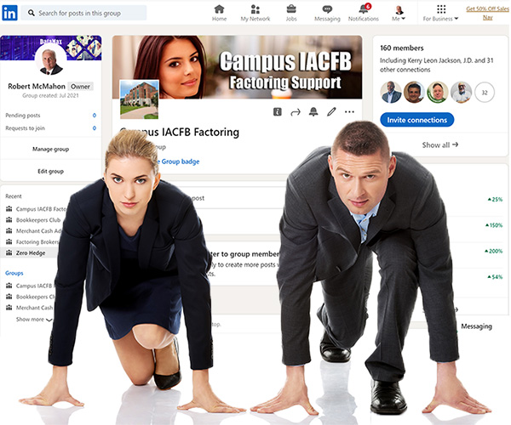511x425 pixels.
Task: Click the group notification bell icon
Action: 313,112
